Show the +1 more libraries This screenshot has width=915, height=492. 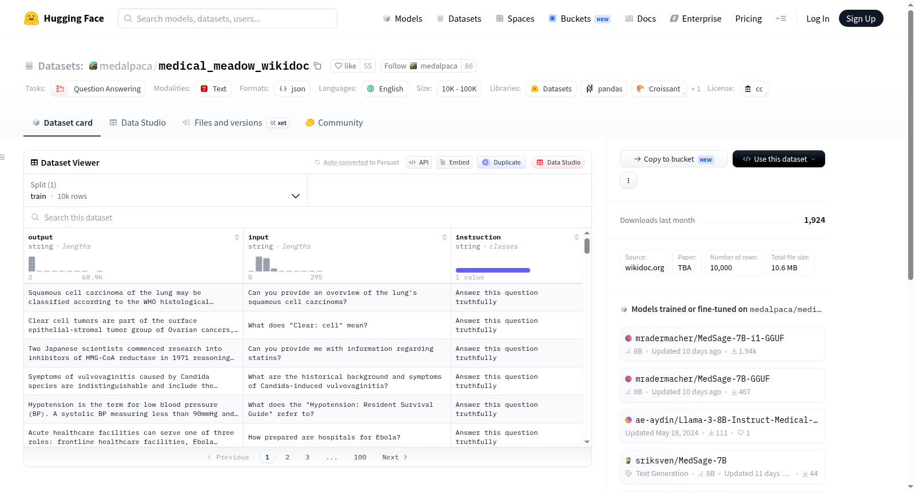click(695, 89)
